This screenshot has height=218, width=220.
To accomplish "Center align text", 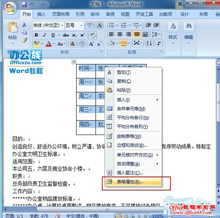I will [x=120, y=34].
